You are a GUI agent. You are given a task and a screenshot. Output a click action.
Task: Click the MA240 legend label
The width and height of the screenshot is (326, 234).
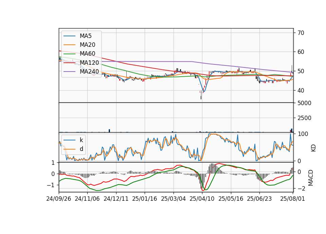[x=89, y=72]
